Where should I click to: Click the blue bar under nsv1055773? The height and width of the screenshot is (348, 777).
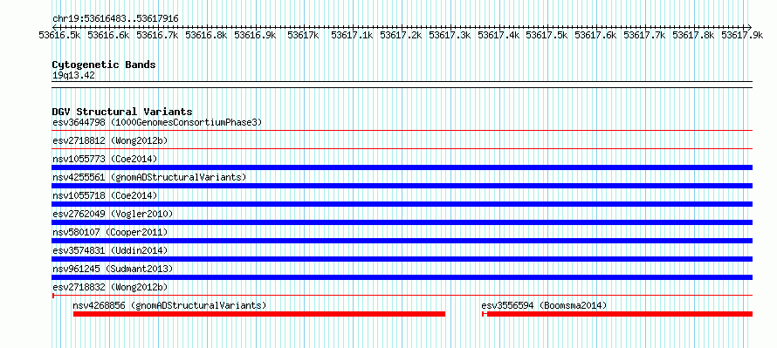coord(402,167)
